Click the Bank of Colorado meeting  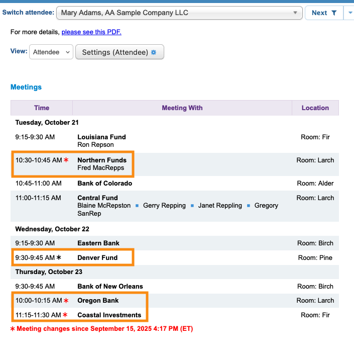click(x=105, y=184)
